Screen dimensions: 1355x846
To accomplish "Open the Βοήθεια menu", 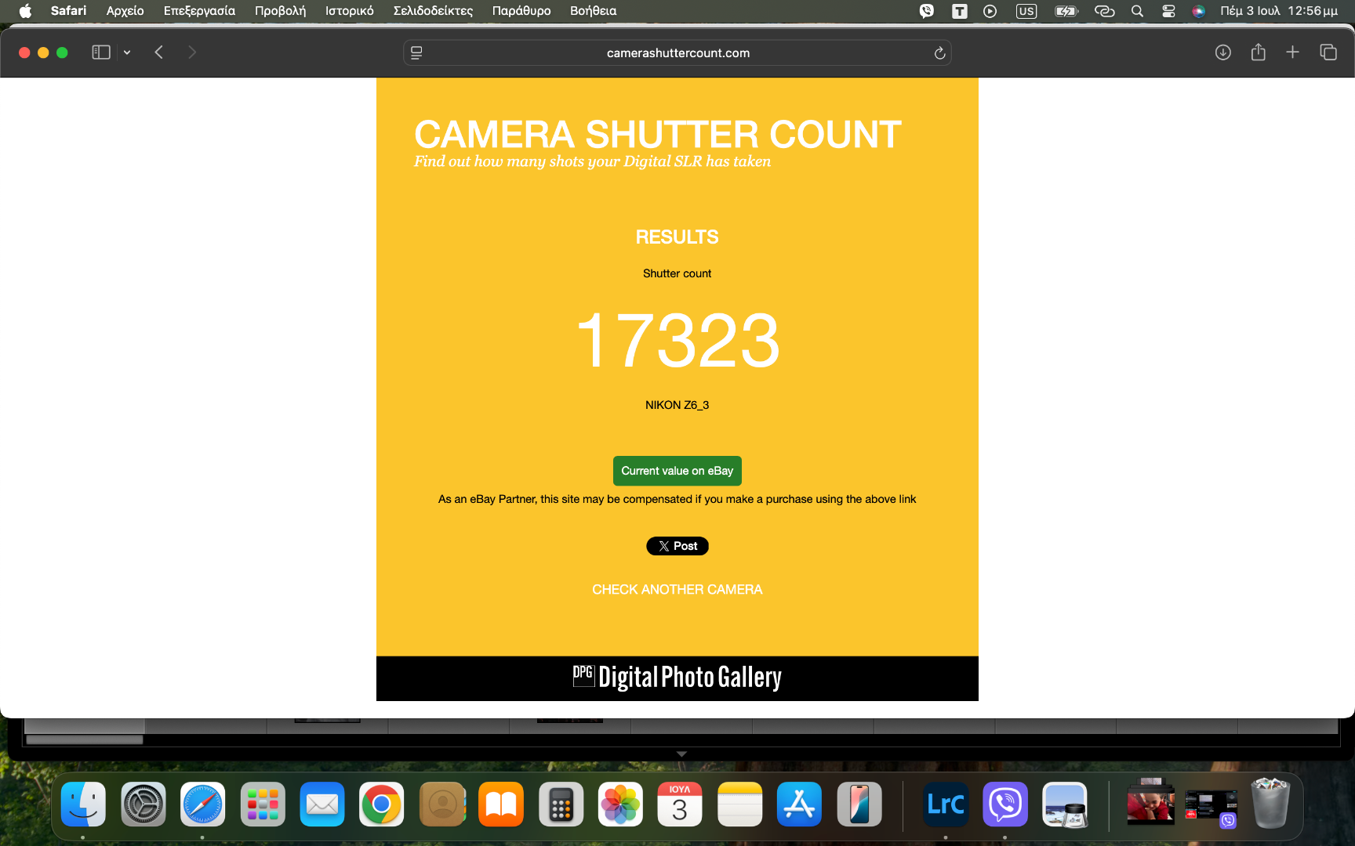I will [594, 11].
